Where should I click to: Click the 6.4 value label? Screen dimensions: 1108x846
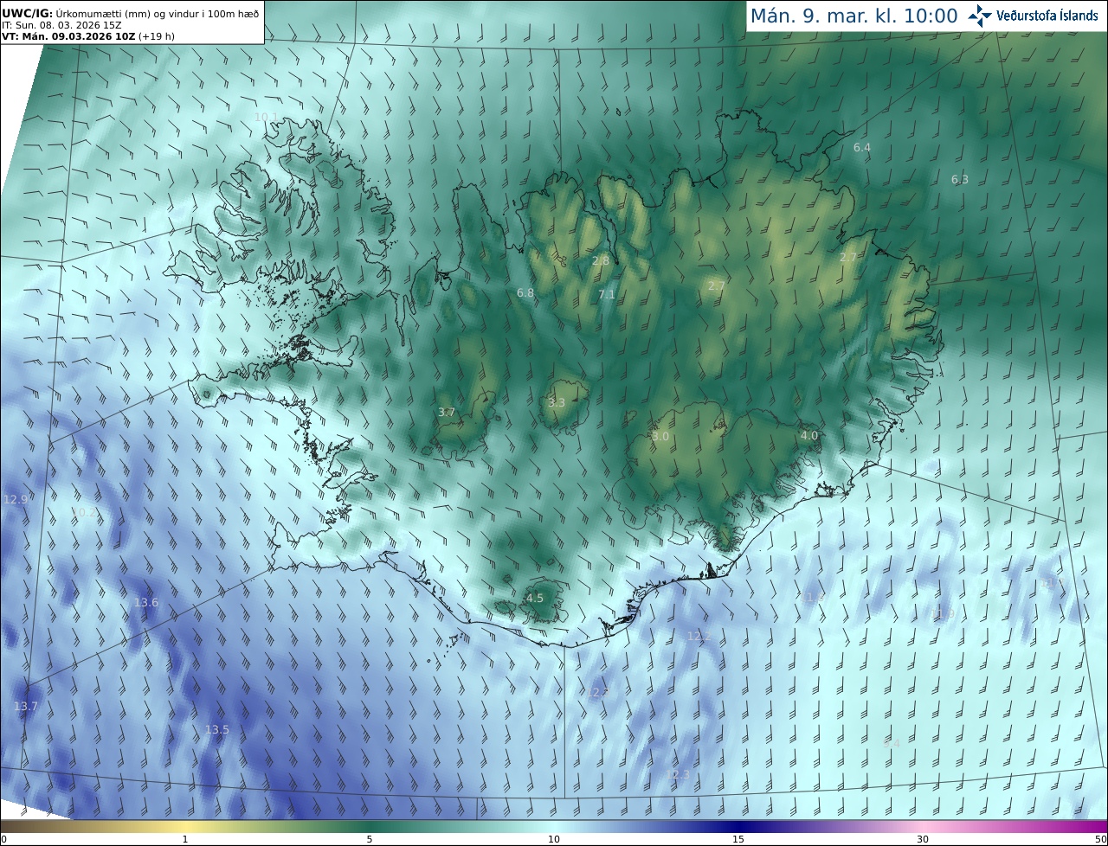pos(862,148)
